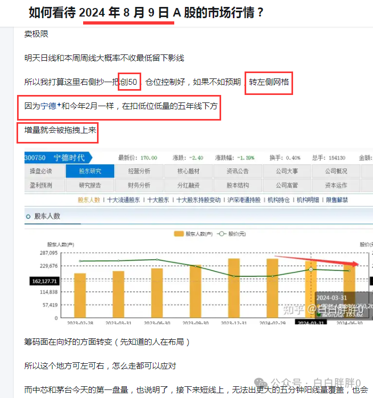Open the 限售解禁 link
The width and height of the screenshot is (373, 398).
coord(337,200)
